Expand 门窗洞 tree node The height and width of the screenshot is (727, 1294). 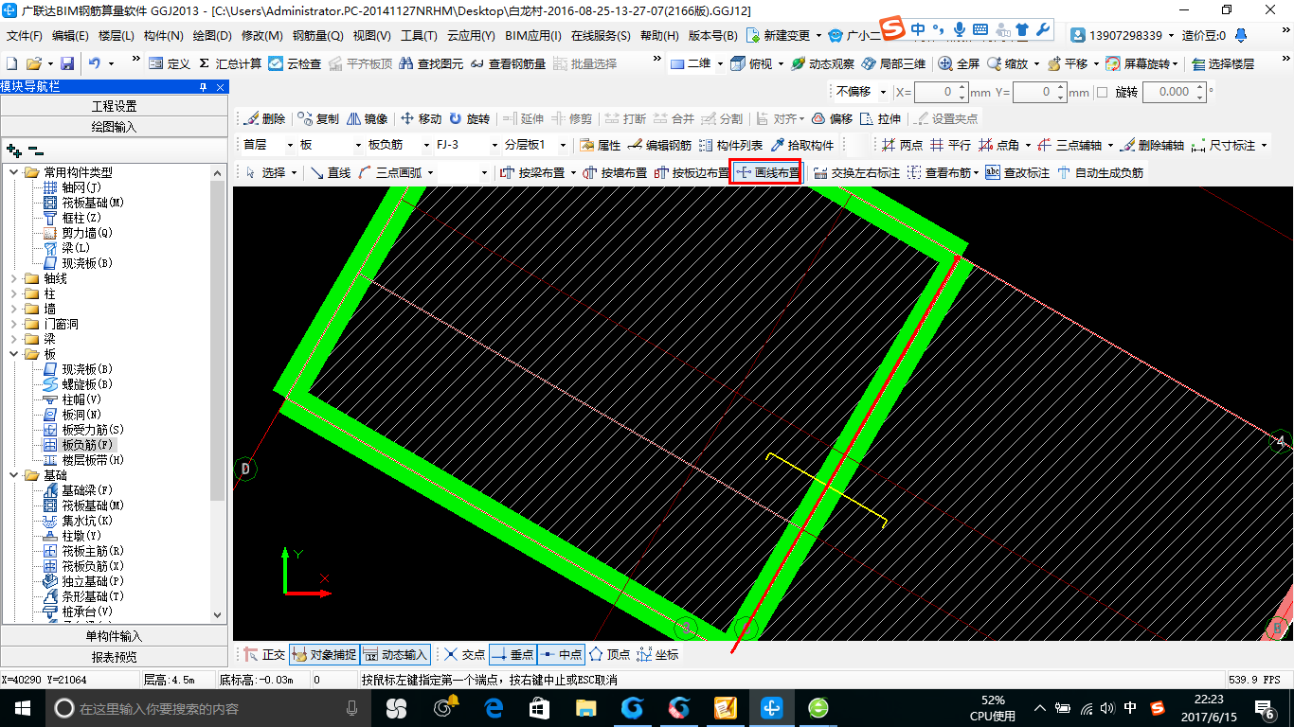[13, 324]
